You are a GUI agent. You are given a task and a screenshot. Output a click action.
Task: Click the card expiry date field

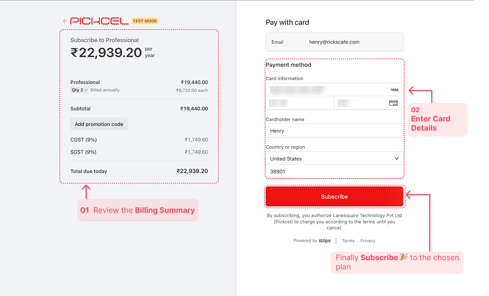pos(300,103)
